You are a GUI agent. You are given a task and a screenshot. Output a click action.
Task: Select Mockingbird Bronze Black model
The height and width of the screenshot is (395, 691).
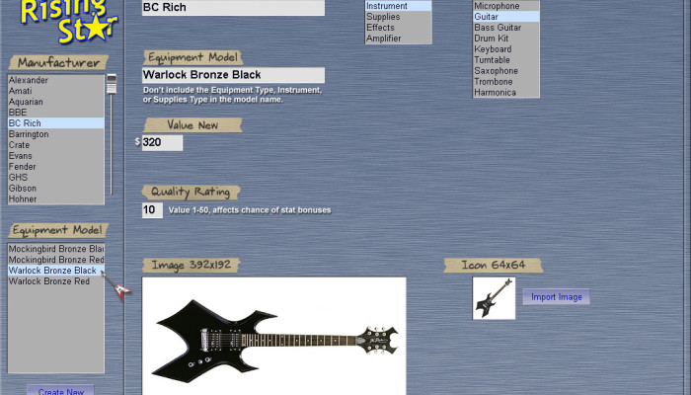click(x=56, y=249)
